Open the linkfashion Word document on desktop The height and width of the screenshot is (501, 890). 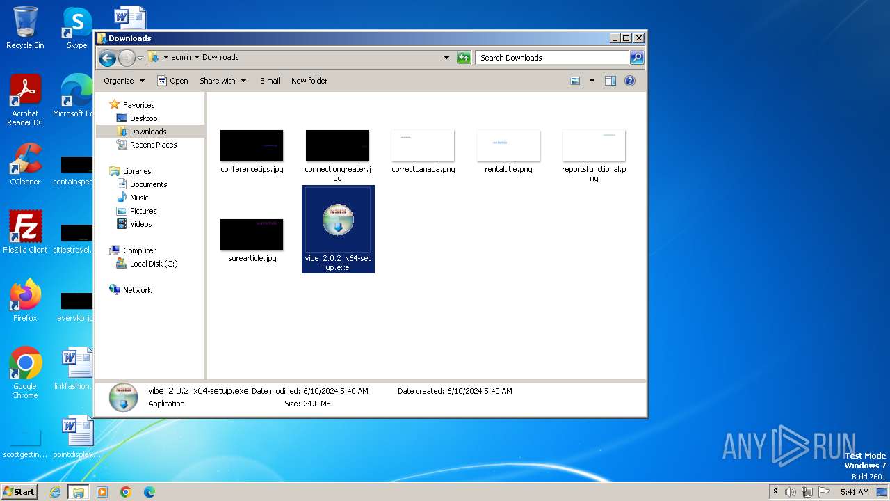75,369
